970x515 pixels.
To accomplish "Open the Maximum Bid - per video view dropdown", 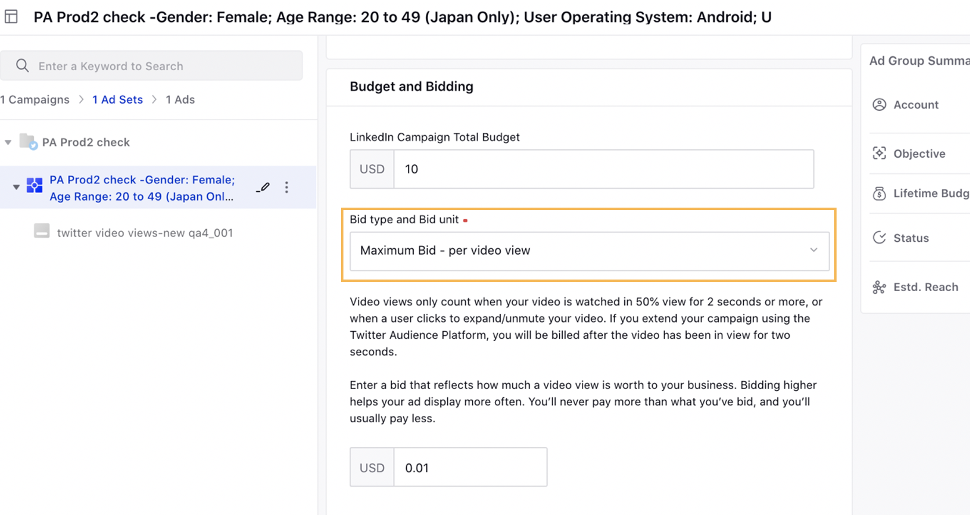I will pos(589,251).
